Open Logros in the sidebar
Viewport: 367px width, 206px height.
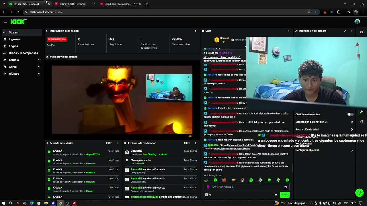[22, 46]
